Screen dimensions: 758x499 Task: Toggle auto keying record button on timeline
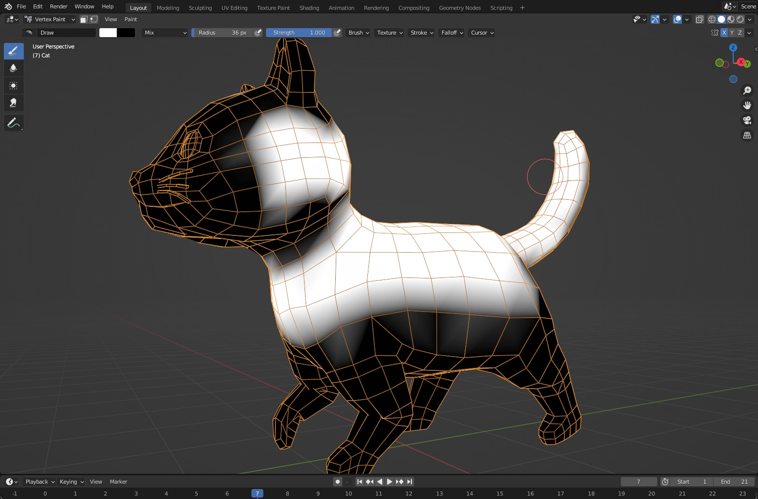click(338, 481)
